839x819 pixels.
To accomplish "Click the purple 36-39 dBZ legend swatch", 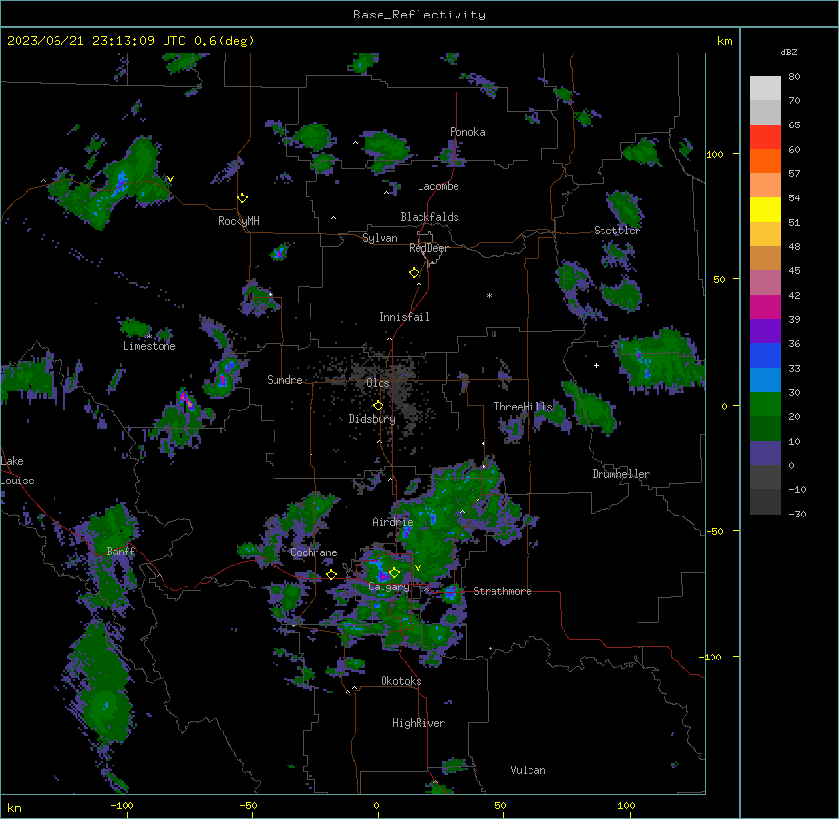I will pyautogui.click(x=765, y=332).
